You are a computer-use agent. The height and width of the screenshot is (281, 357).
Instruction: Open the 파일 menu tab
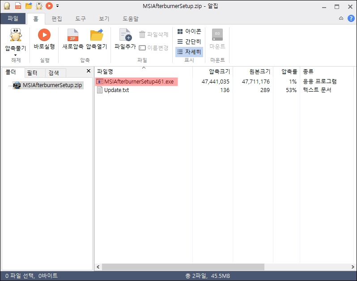coord(13,18)
